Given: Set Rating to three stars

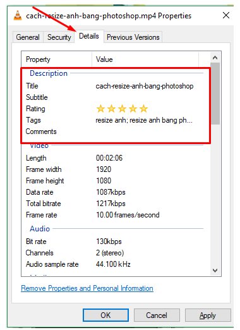Looking at the screenshot, I should click(x=122, y=109).
